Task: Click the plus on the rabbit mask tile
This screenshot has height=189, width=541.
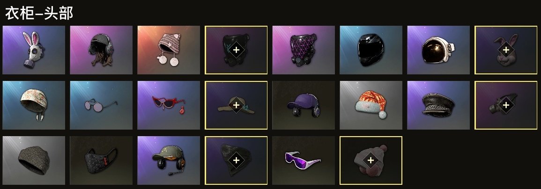Action: (506, 50)
